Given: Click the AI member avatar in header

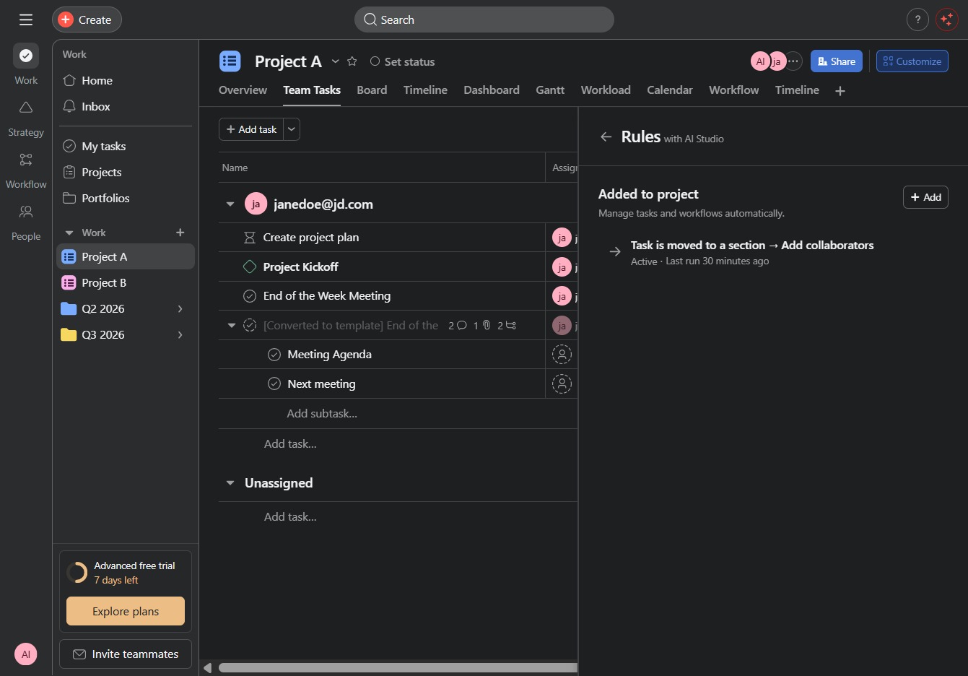Looking at the screenshot, I should coord(760,61).
